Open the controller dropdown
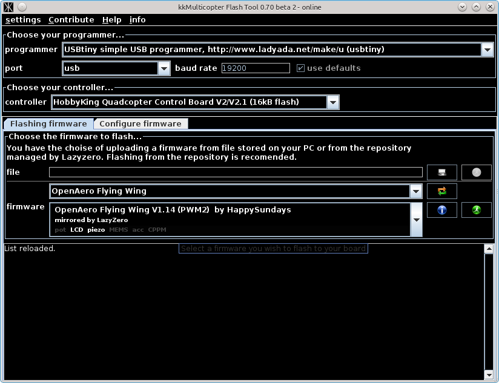Viewport: 499px width, 383px height. (332, 102)
